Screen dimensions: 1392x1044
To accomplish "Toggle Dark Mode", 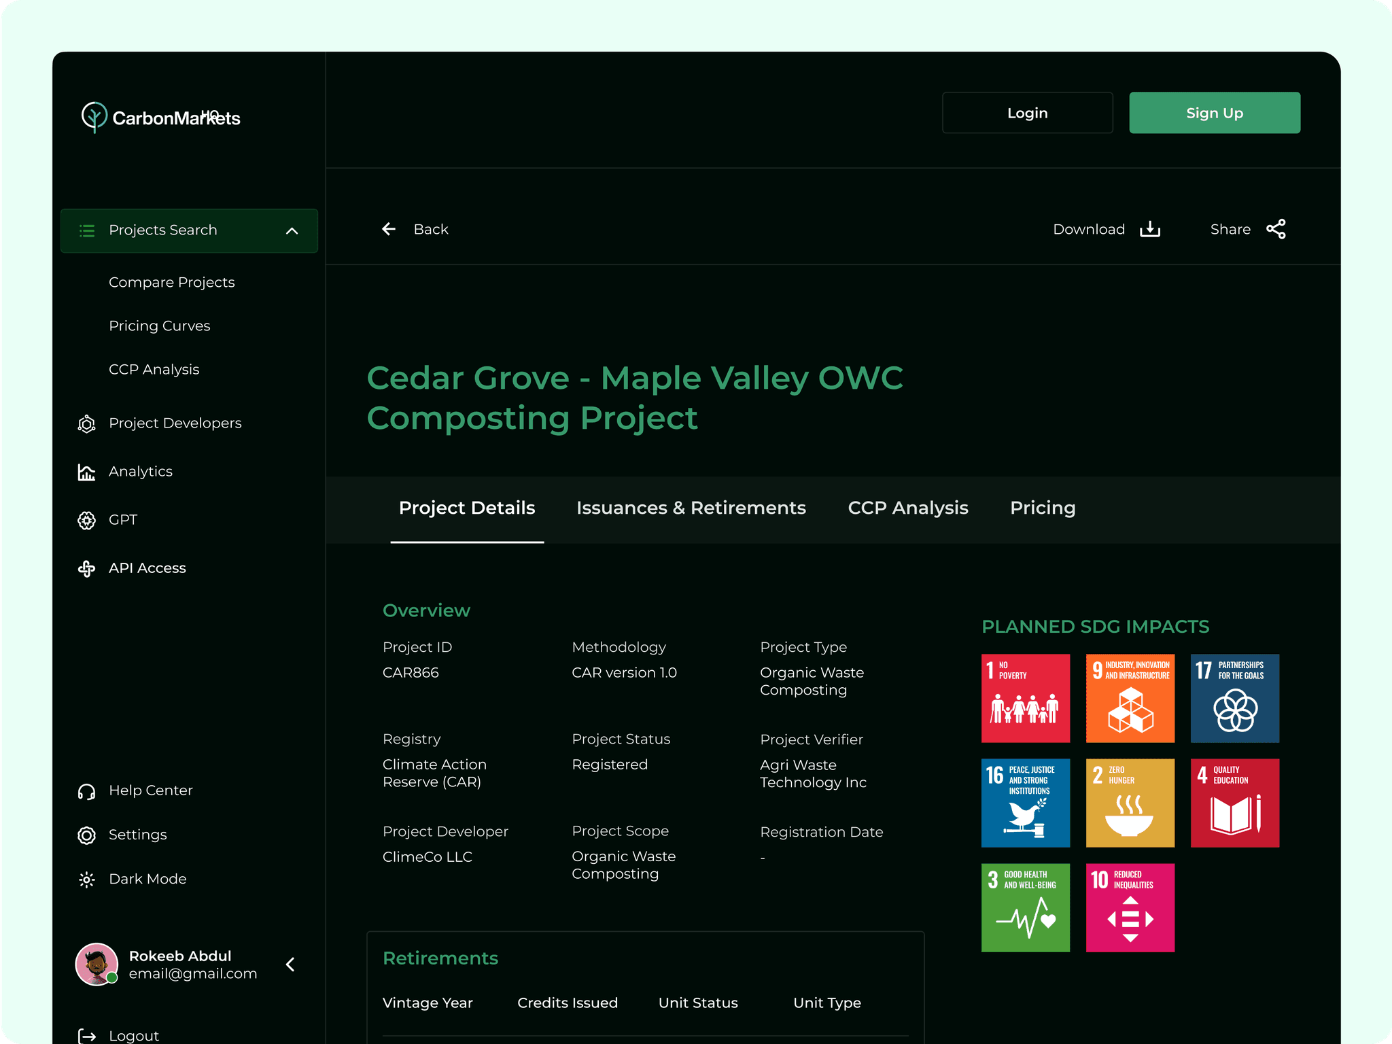I will pos(147,879).
